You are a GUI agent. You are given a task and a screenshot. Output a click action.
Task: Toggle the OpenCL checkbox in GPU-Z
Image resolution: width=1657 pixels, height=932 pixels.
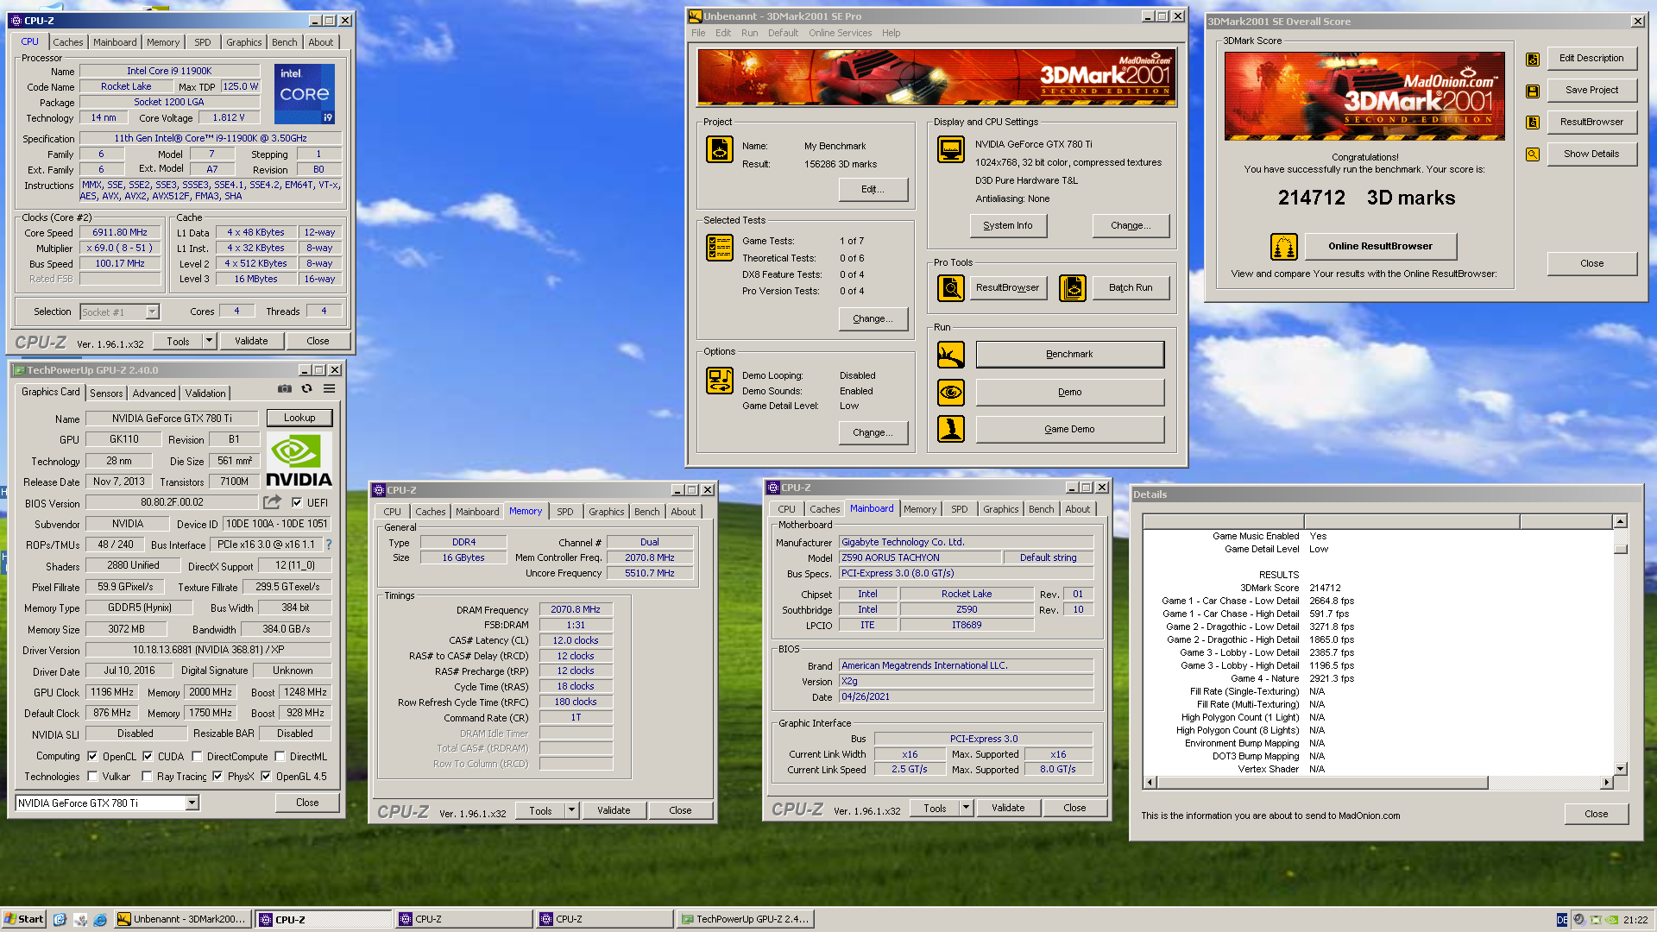click(92, 757)
